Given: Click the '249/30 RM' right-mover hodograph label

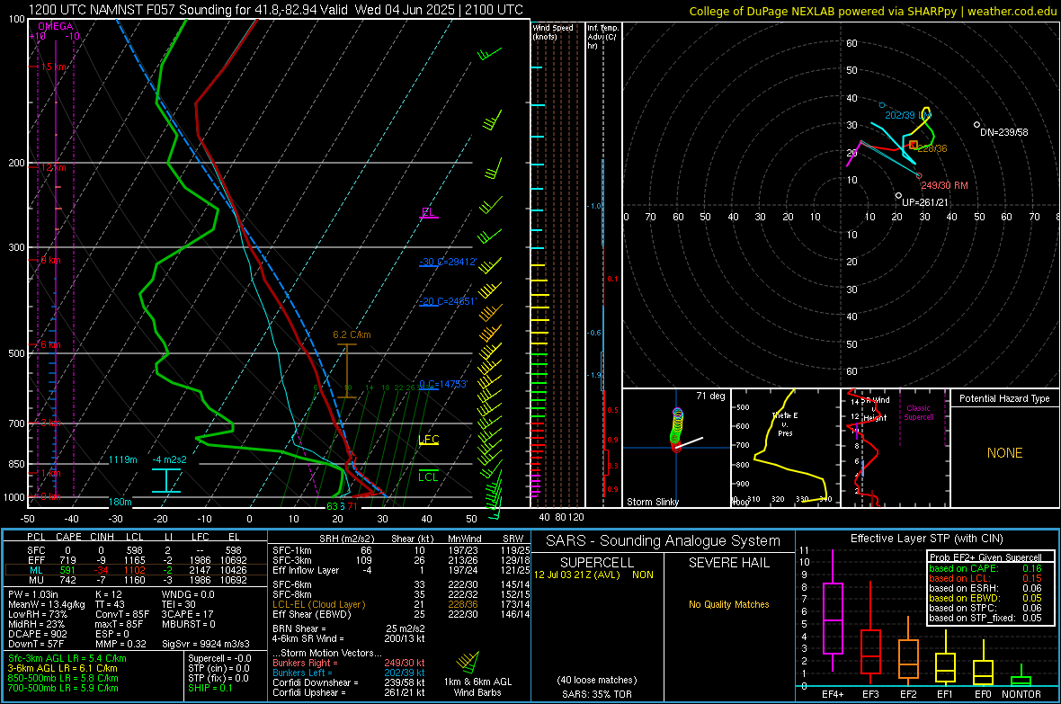Looking at the screenshot, I should coord(944,185).
